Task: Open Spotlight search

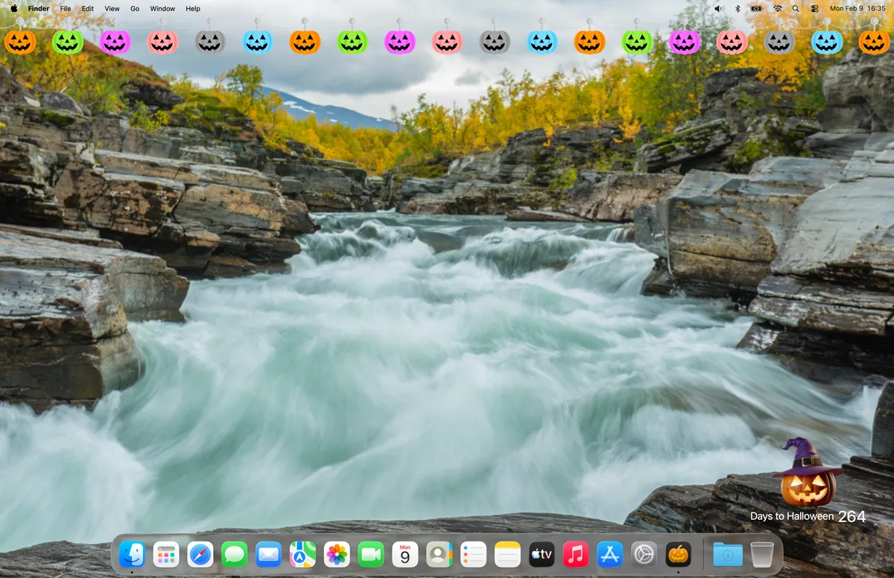Action: click(x=796, y=8)
